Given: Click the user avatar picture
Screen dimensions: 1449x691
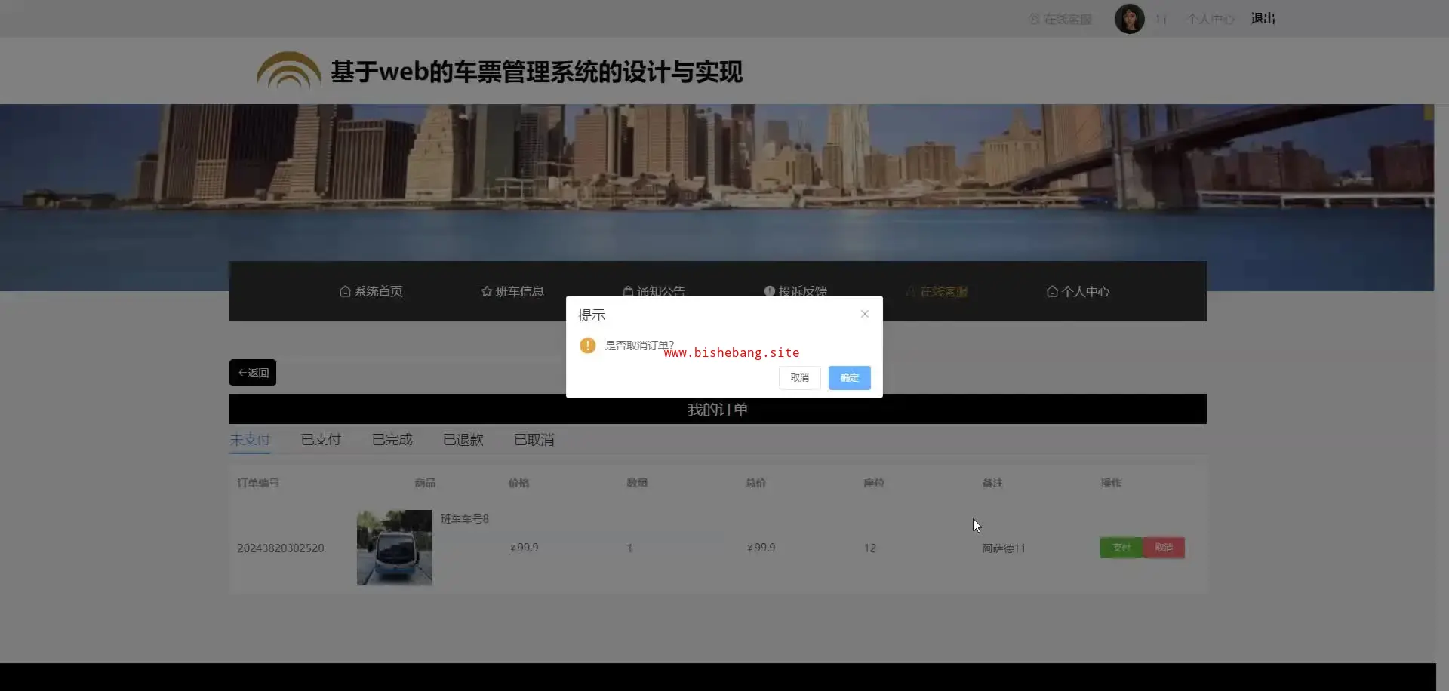Looking at the screenshot, I should coord(1129,19).
